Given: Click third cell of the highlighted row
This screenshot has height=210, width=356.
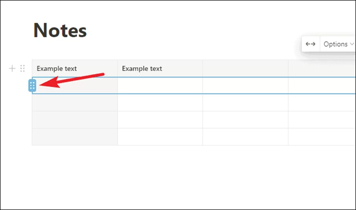Looking at the screenshot, I should [x=245, y=86].
